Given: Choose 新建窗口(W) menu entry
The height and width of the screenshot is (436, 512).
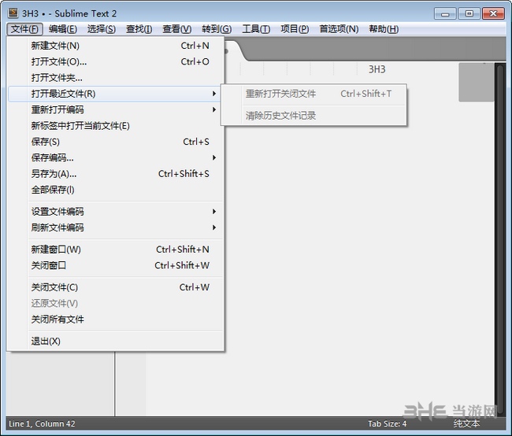Looking at the screenshot, I should [x=116, y=249].
